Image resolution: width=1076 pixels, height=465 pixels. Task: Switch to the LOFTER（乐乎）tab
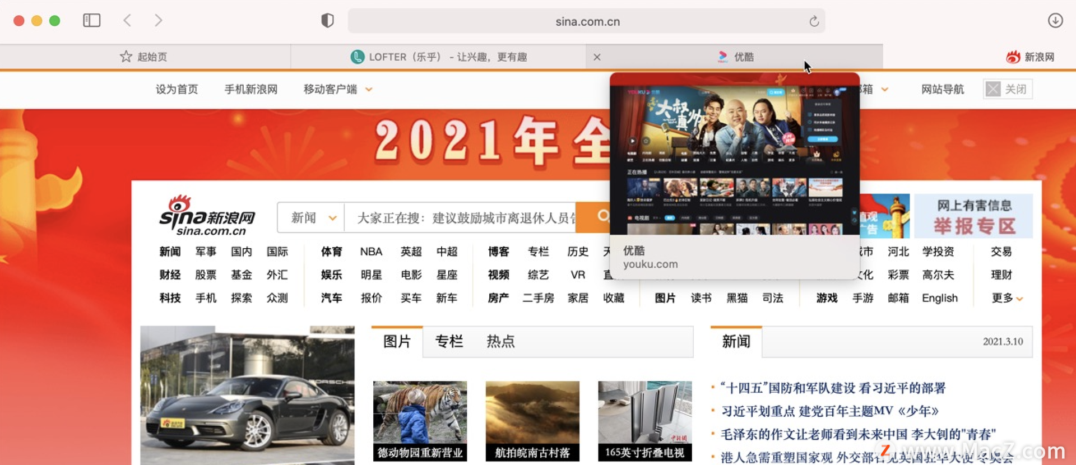438,57
